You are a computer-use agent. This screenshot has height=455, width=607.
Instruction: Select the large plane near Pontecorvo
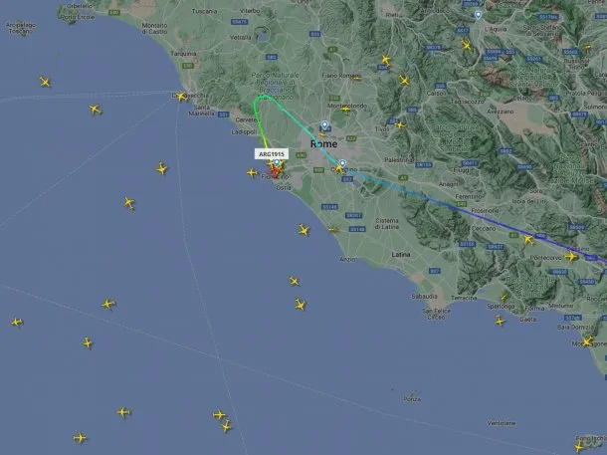(x=571, y=256)
